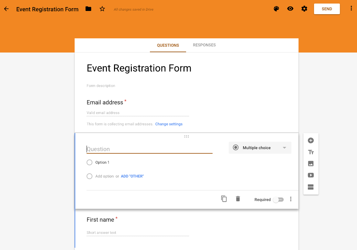Click the Change settings link

(x=169, y=124)
